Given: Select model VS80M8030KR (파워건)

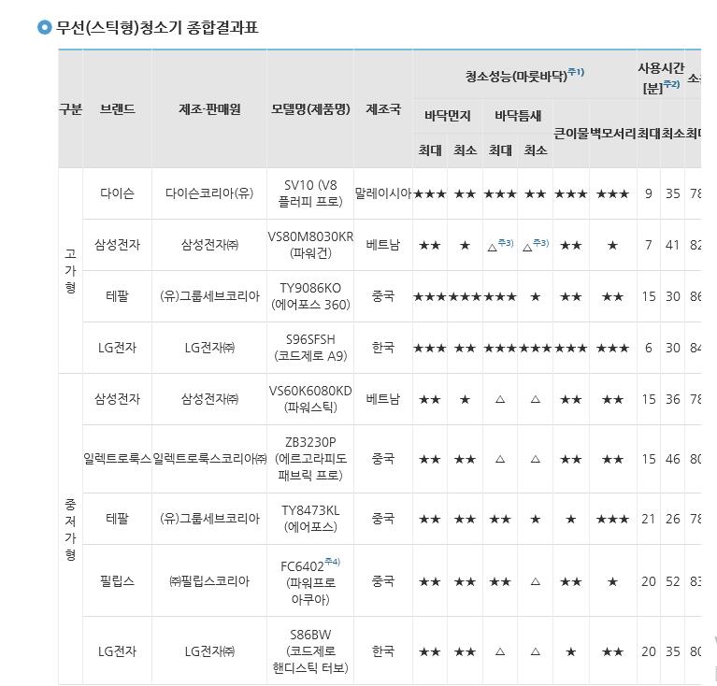Looking at the screenshot, I should click(x=310, y=245).
